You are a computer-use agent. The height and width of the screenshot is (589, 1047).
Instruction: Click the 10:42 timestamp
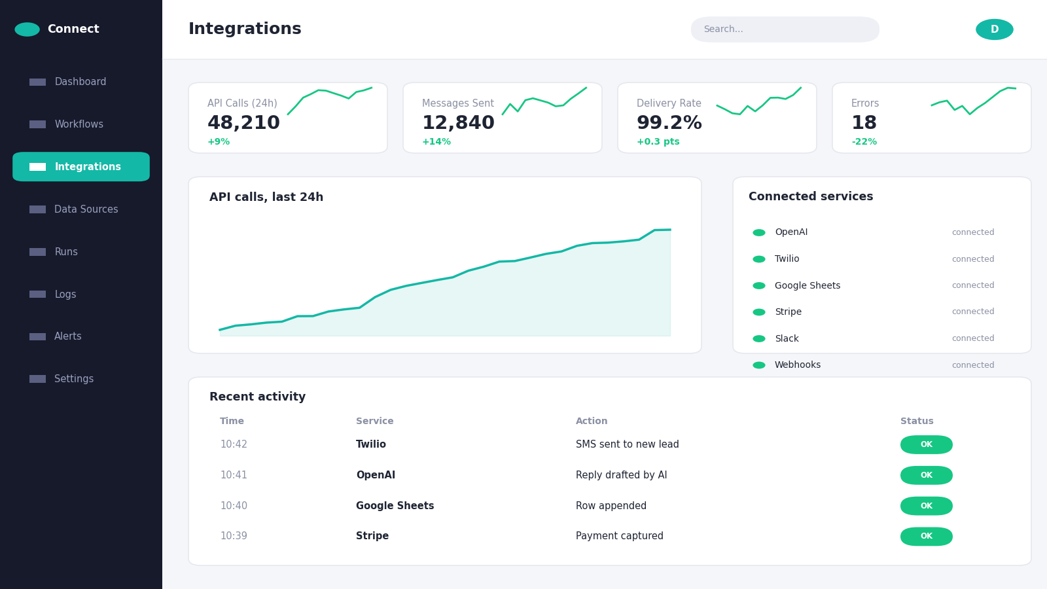point(234,444)
